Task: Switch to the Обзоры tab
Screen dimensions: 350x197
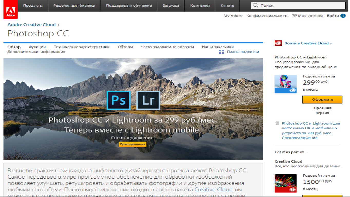Action: pos(125,47)
